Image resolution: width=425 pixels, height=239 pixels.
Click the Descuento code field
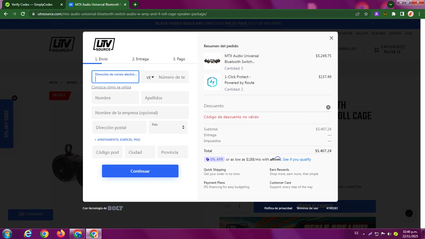[264, 106]
